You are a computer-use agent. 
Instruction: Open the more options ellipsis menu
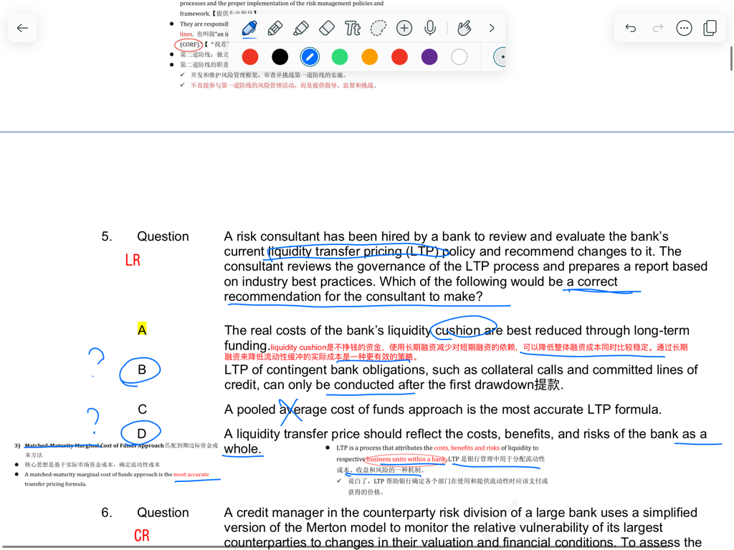click(x=684, y=28)
